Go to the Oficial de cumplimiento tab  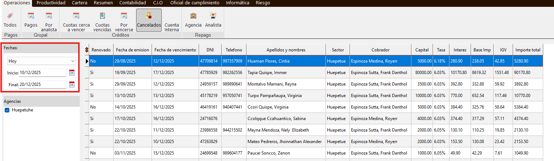point(195,3)
